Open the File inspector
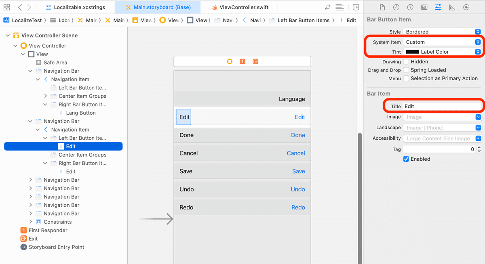The width and height of the screenshot is (485, 264). point(382,7)
